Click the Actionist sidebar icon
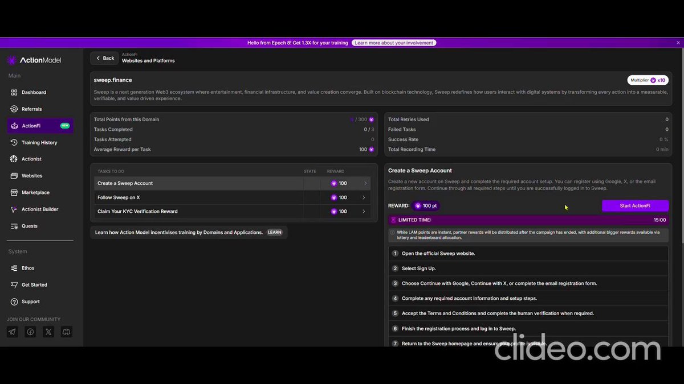The image size is (684, 384). [14, 159]
